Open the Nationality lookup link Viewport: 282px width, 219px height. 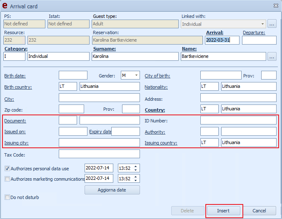click(x=156, y=87)
